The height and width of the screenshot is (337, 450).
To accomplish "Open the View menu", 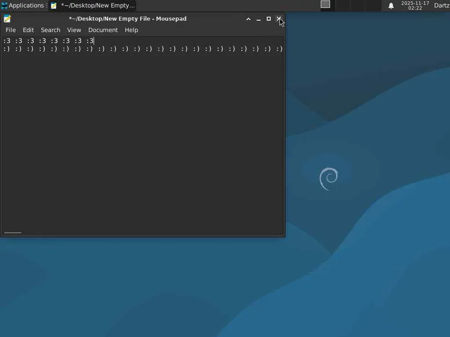I will [x=74, y=30].
